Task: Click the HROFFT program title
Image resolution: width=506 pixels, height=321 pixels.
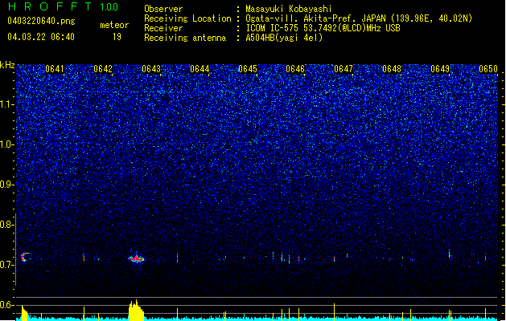Action: (50, 6)
